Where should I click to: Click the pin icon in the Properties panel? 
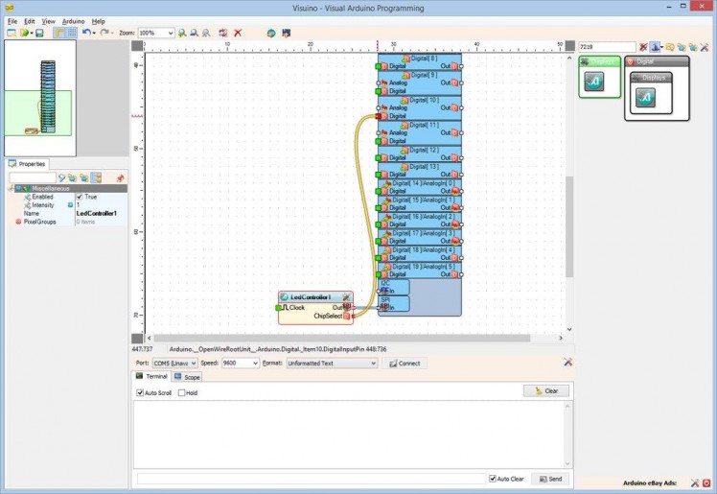pyautogui.click(x=120, y=177)
